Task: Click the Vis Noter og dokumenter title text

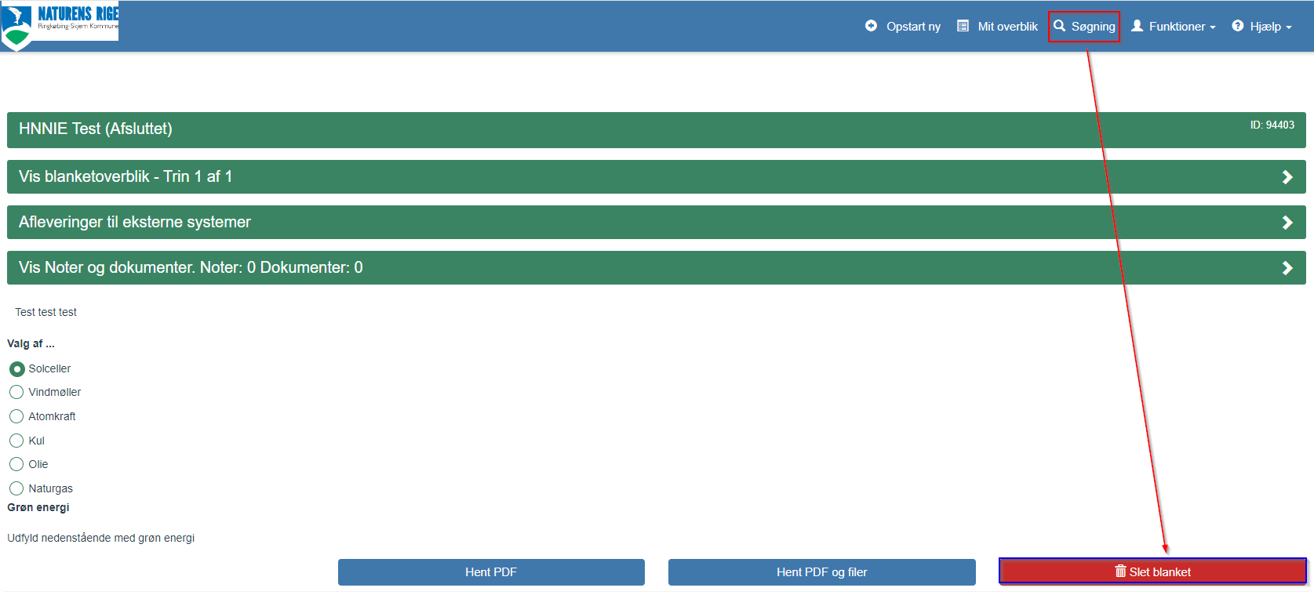Action: 191,267
